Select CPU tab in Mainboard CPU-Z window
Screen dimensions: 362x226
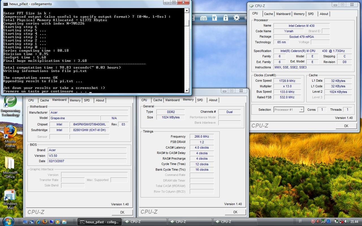coord(31,100)
